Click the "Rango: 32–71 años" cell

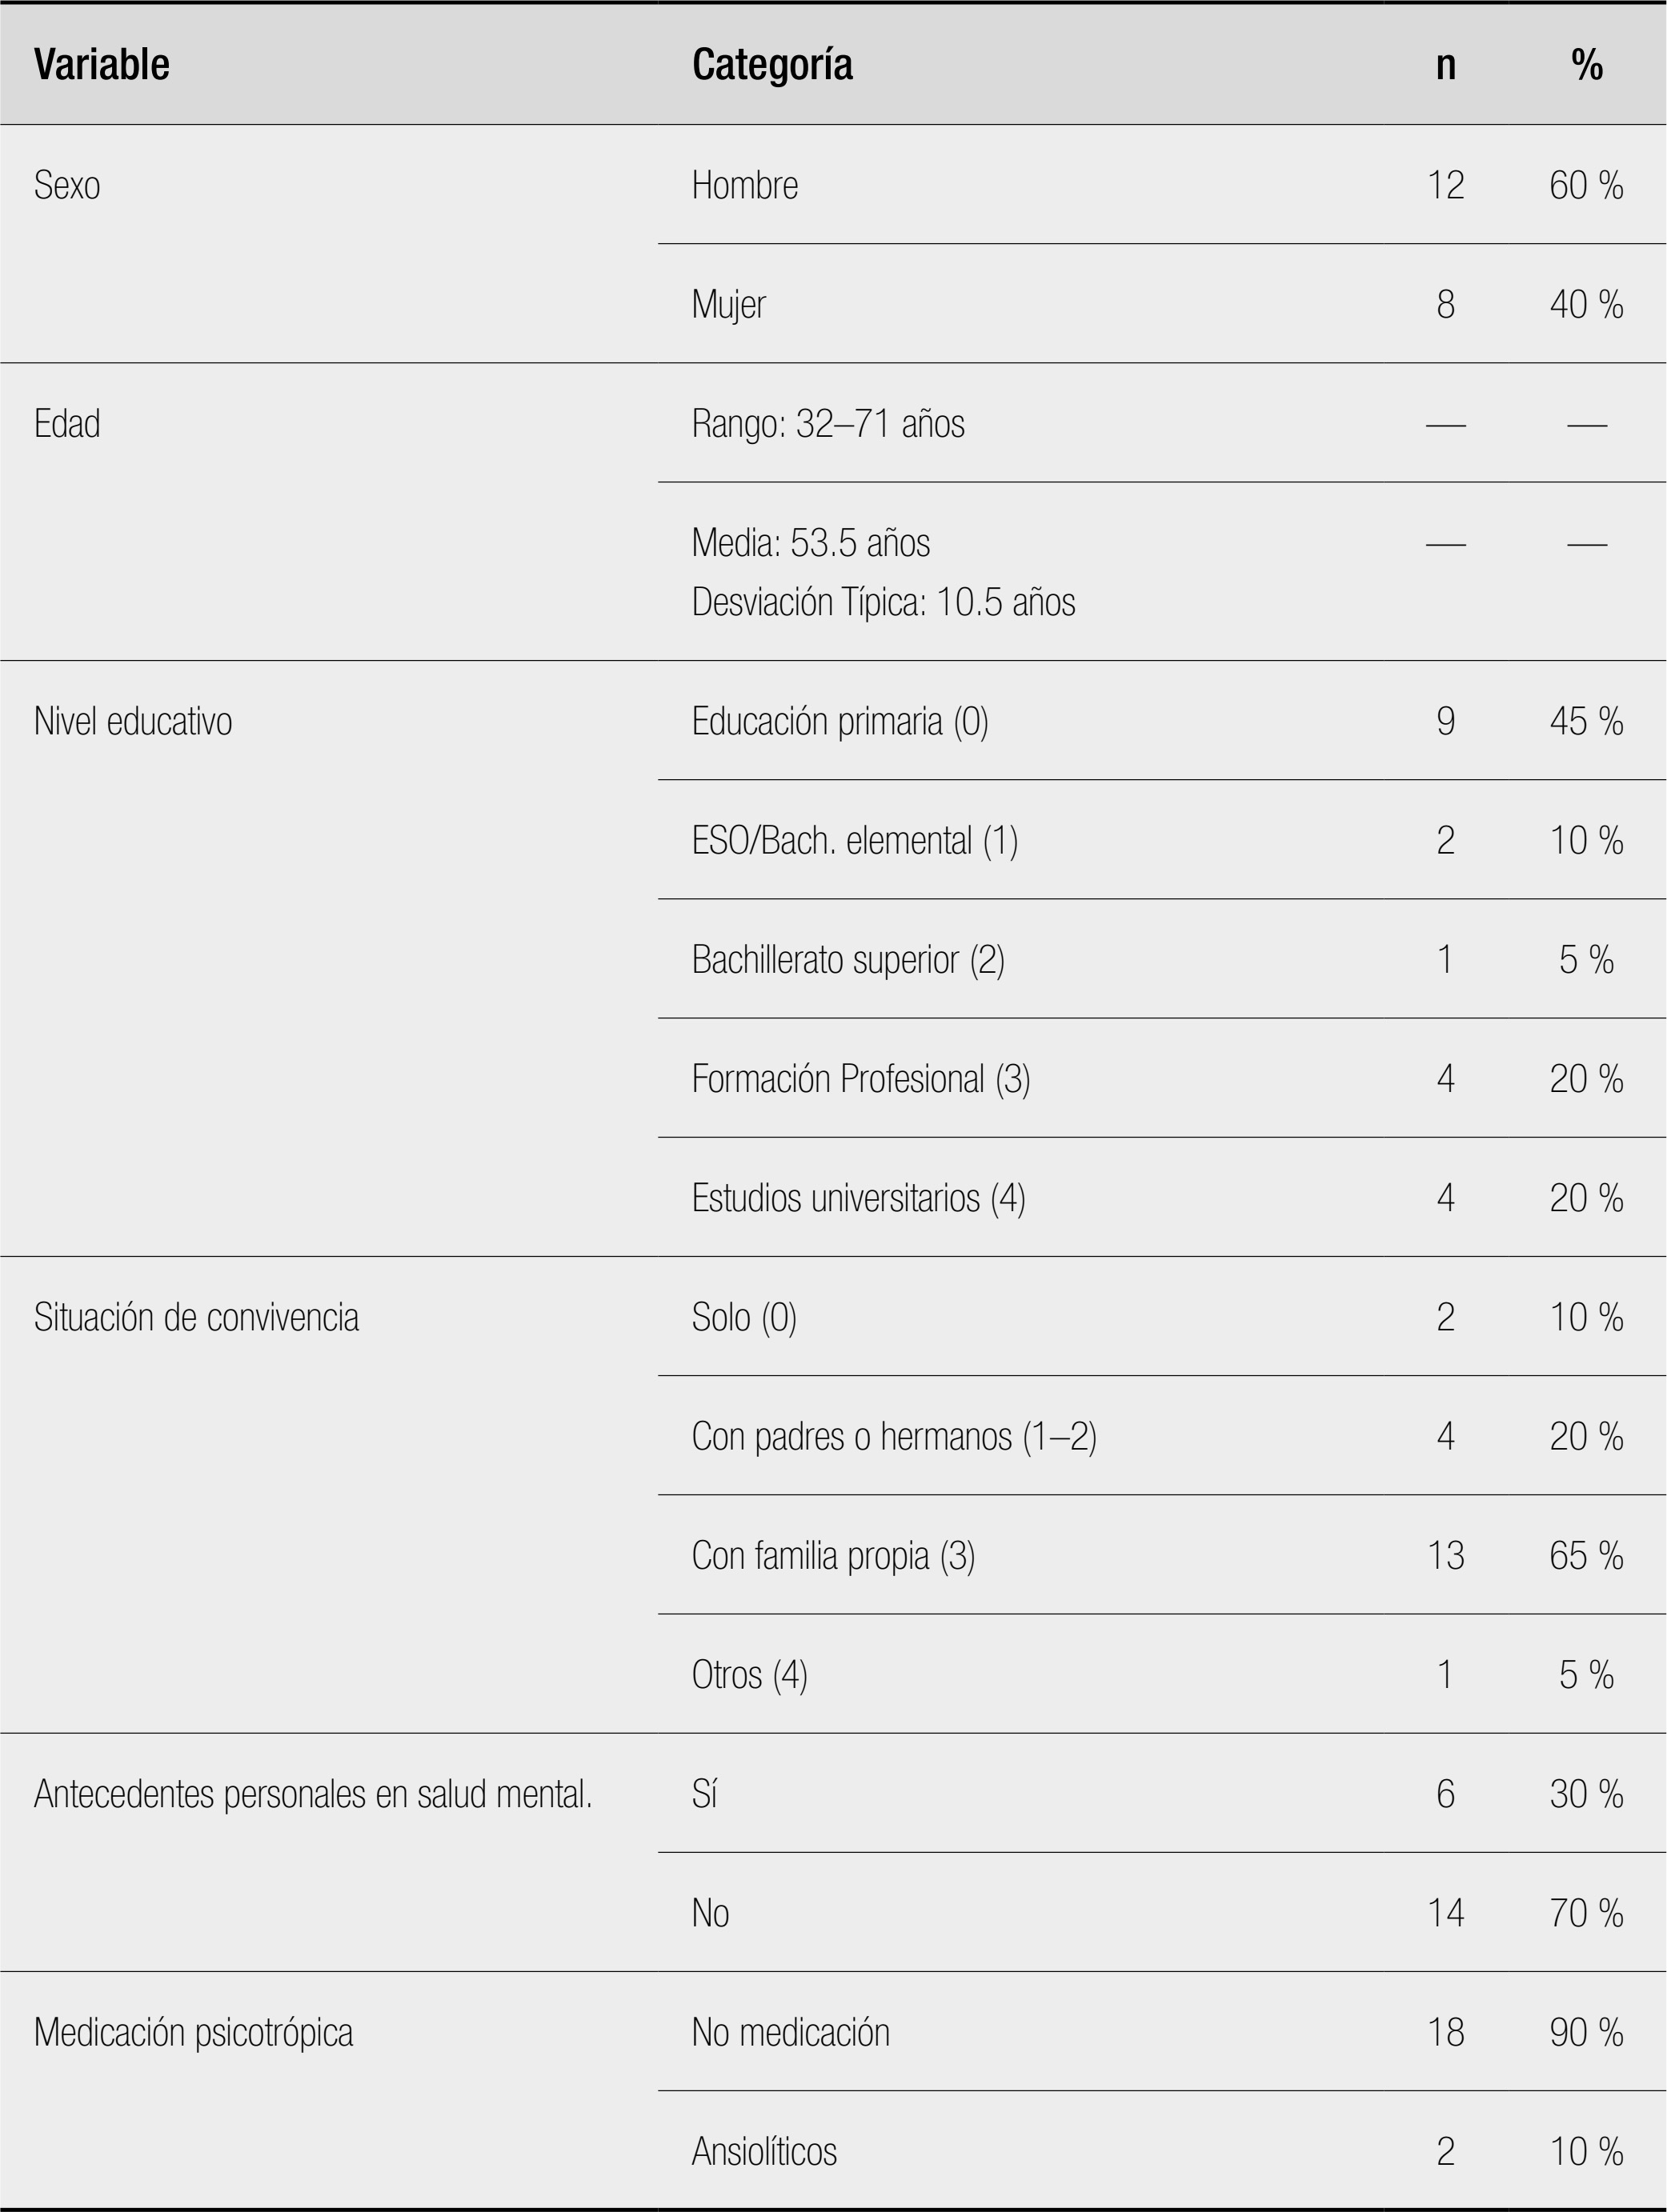[827, 424]
